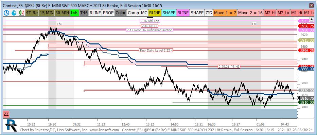The image size is (317, 135).
Task: Click the 3896.25 red price marker
Action: [x=306, y=51]
